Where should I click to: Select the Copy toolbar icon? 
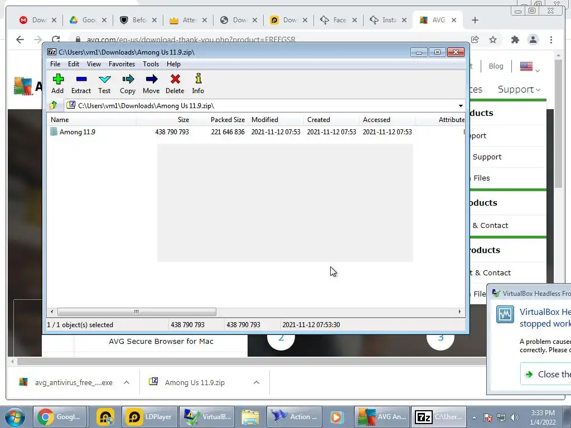coord(128,84)
